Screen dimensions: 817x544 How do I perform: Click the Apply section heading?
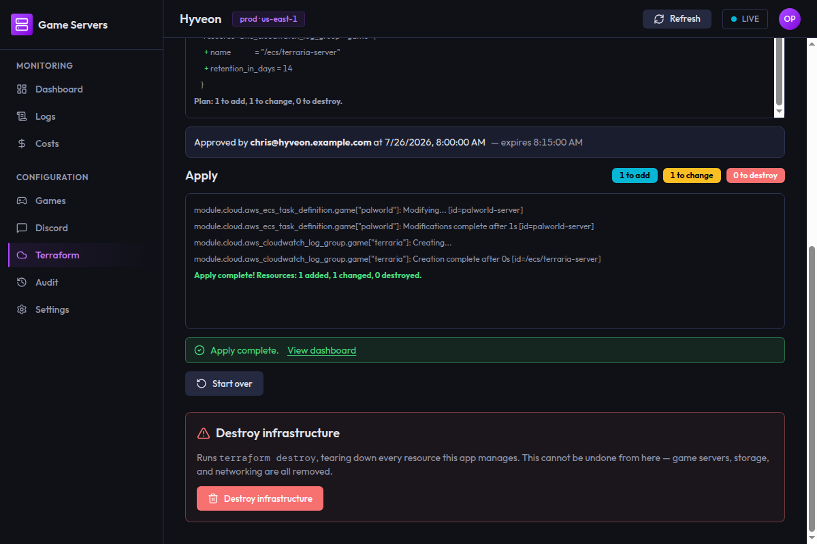coord(202,175)
